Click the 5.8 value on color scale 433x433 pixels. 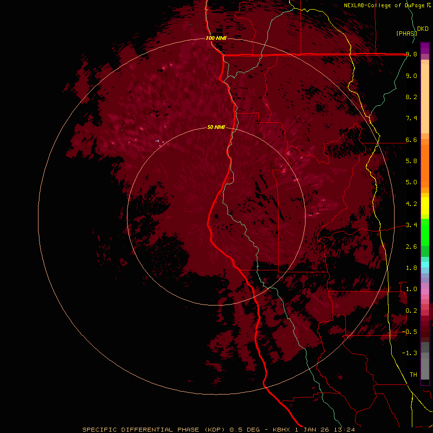[x=411, y=161]
